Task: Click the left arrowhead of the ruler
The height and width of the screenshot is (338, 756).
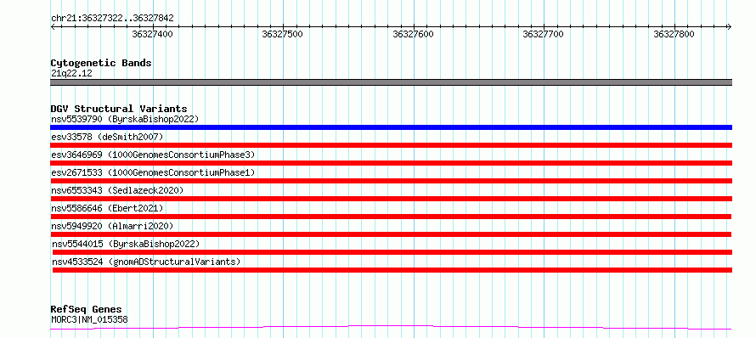Action: (x=53, y=26)
